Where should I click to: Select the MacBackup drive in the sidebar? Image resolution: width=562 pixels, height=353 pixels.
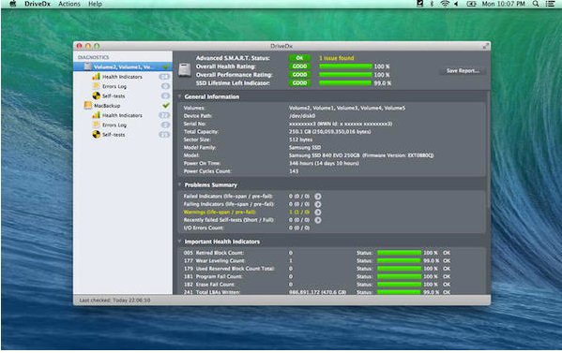[107, 106]
